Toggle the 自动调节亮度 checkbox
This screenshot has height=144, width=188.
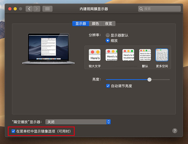[x=108, y=86]
